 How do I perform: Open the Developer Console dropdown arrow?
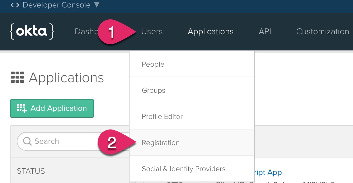pyautogui.click(x=96, y=4)
